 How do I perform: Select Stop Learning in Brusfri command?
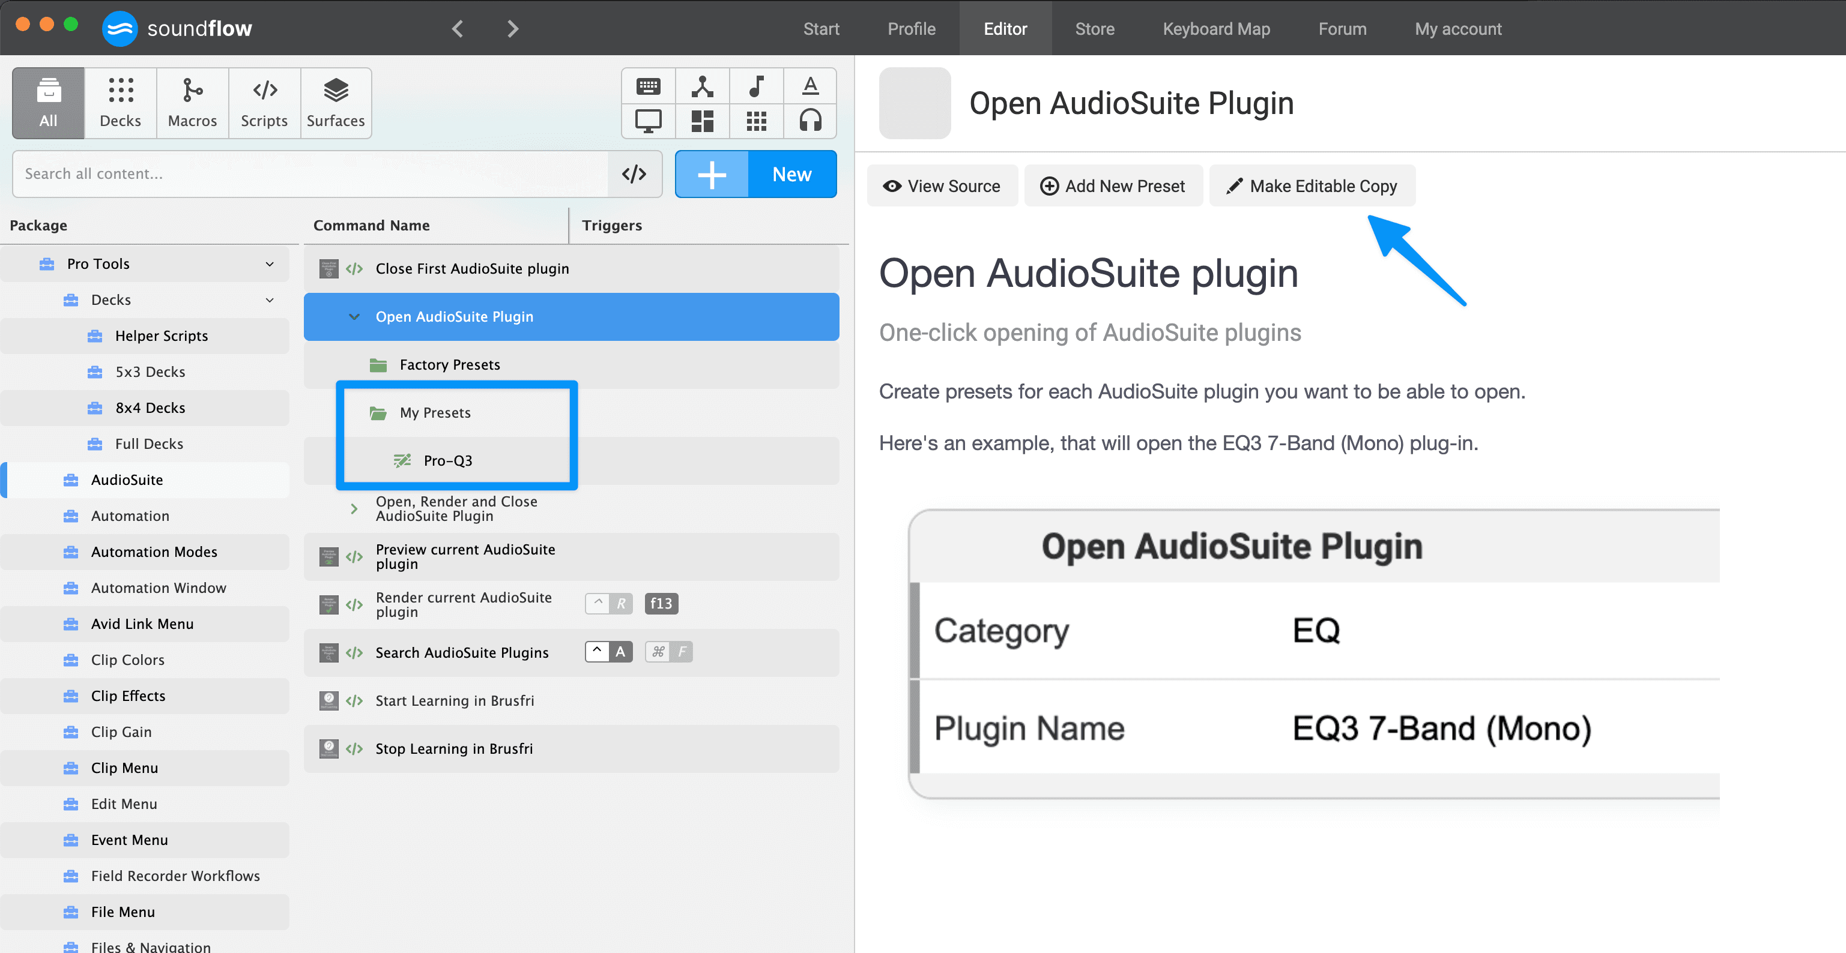click(x=571, y=749)
